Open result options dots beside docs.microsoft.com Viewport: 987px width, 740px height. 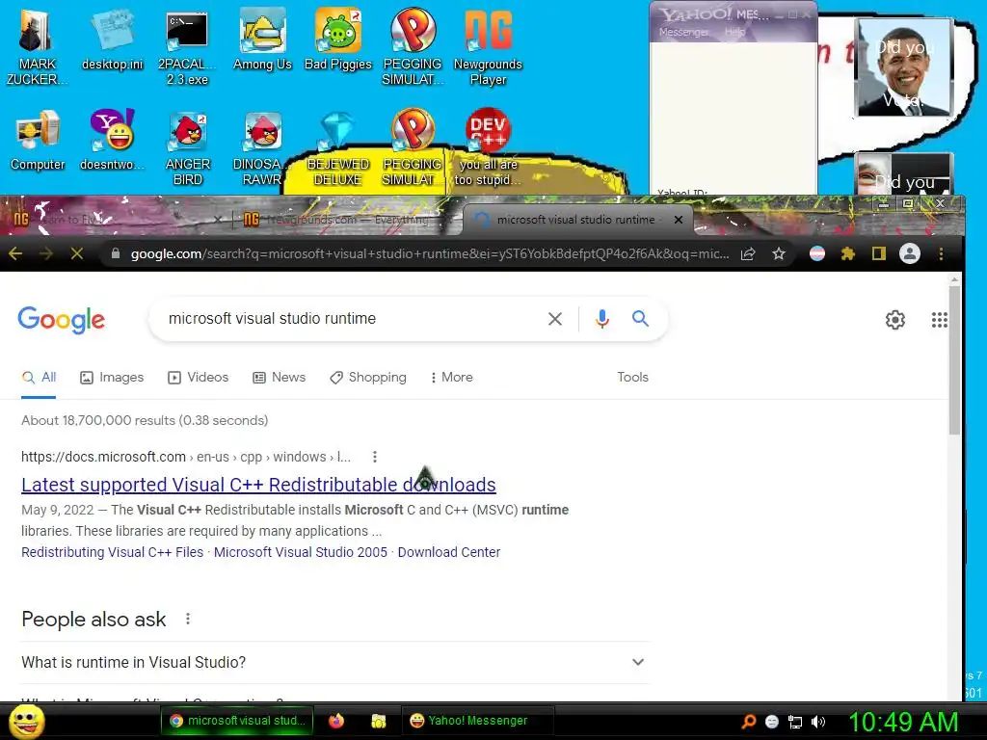(375, 457)
